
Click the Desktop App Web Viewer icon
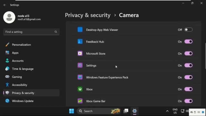80,30
